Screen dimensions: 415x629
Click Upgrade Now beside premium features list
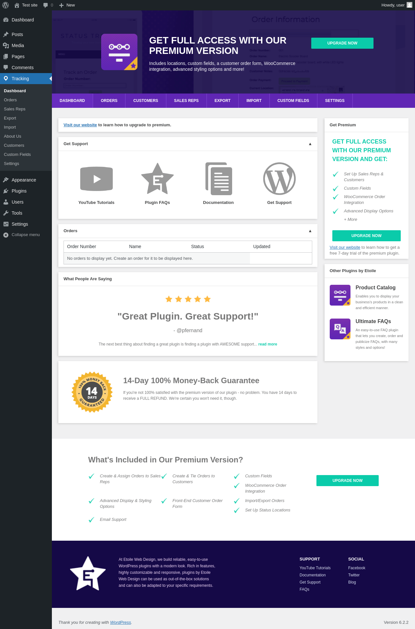[x=348, y=481]
